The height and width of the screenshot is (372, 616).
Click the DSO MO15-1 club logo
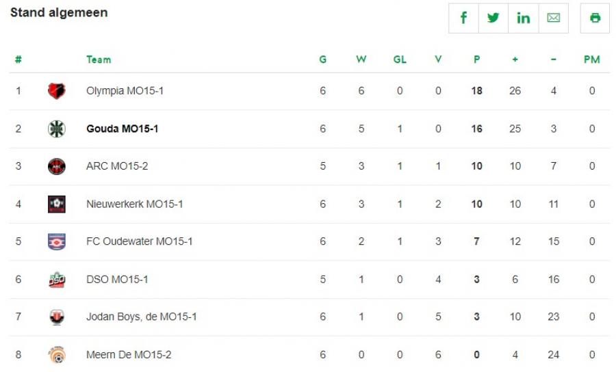point(57,280)
